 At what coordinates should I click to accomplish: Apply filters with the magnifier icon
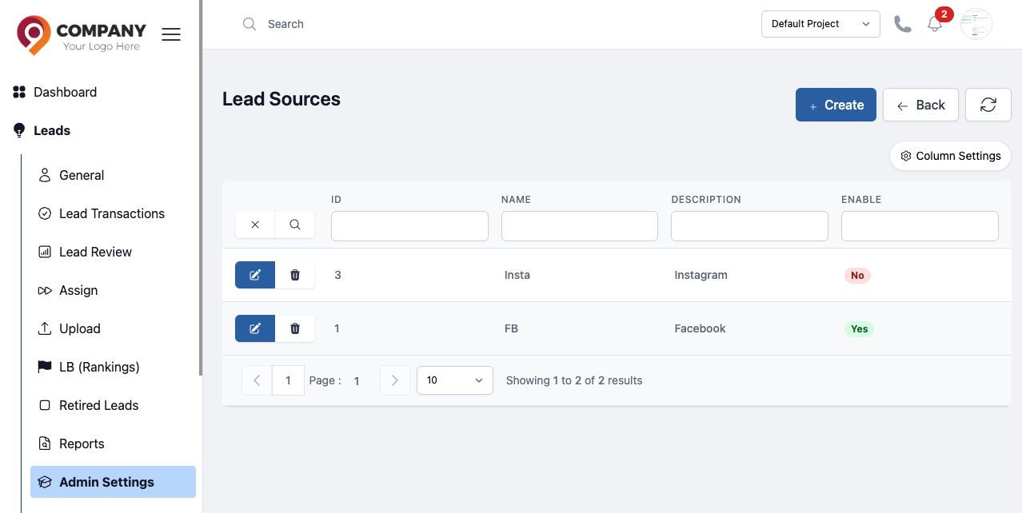pyautogui.click(x=295, y=225)
